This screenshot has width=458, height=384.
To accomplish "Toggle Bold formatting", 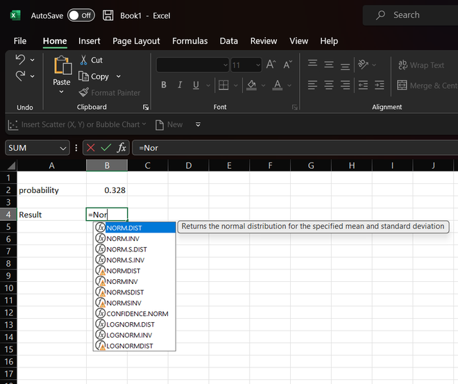I will click(x=164, y=85).
